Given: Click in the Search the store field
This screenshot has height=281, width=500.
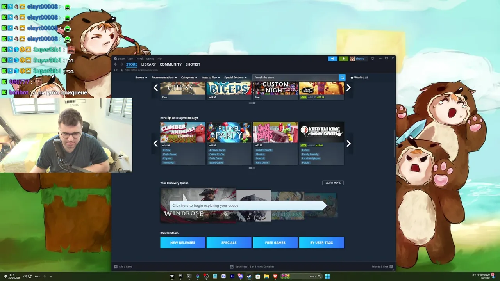Looking at the screenshot, I should (x=295, y=77).
